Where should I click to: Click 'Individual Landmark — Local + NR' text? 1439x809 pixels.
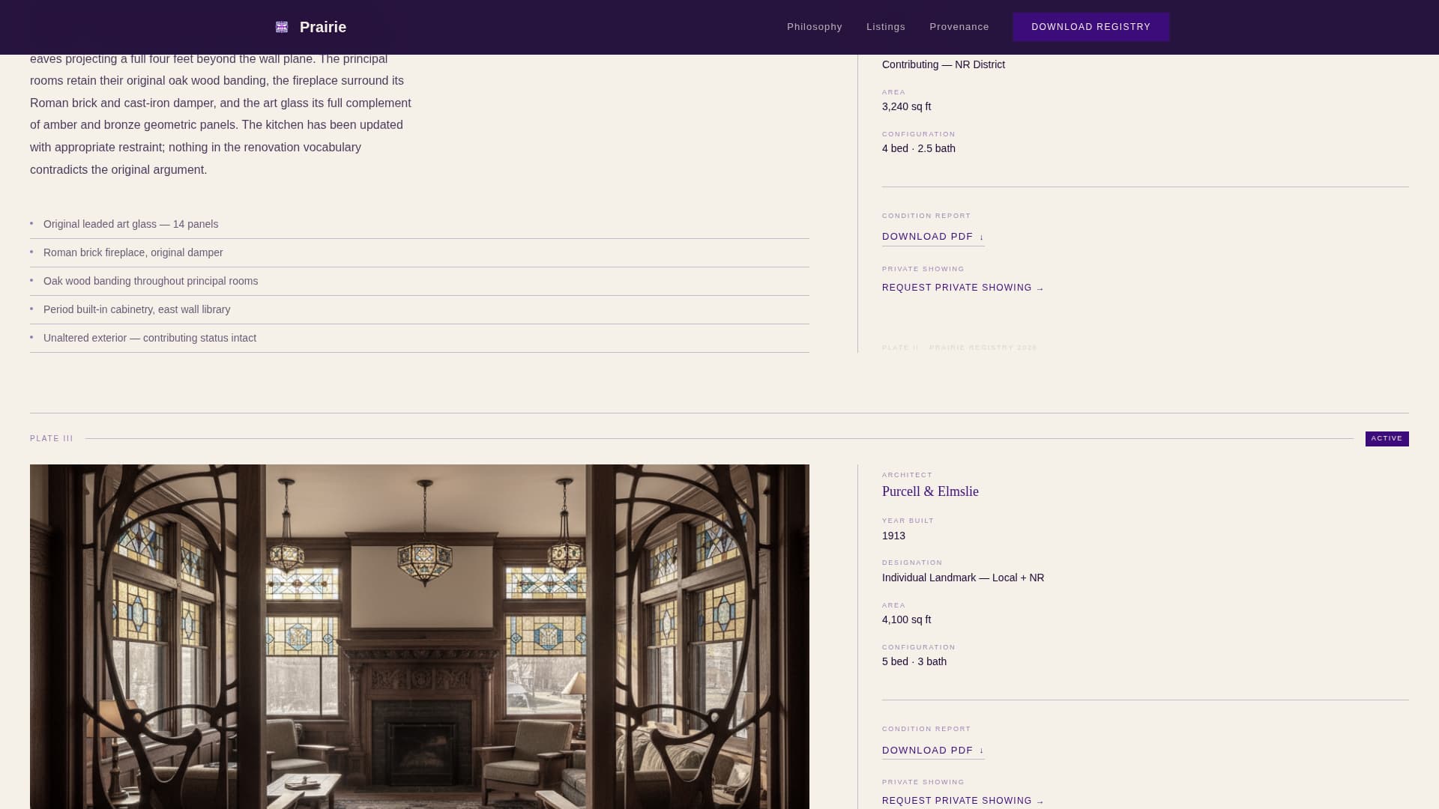coord(963,578)
